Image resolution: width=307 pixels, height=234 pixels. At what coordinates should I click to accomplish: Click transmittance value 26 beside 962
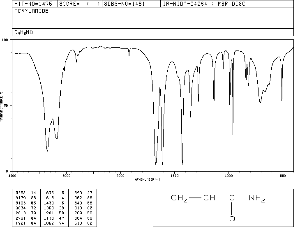(x=90, y=198)
